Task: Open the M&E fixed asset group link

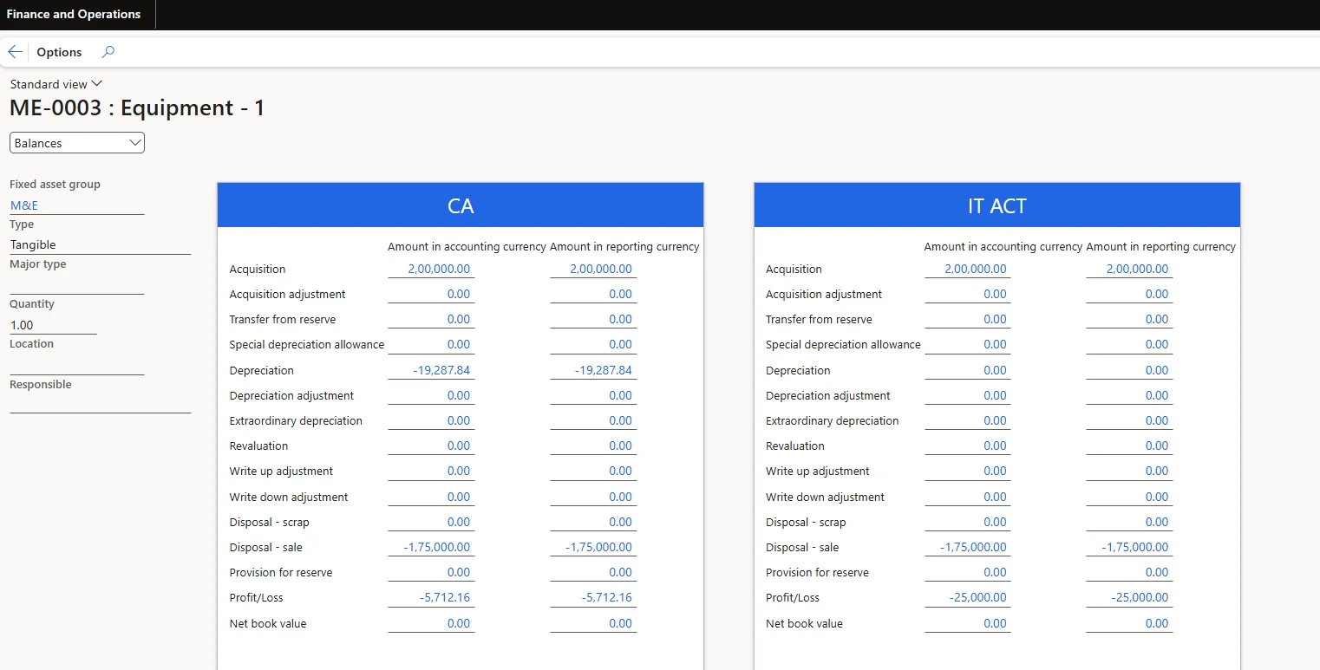Action: point(24,205)
